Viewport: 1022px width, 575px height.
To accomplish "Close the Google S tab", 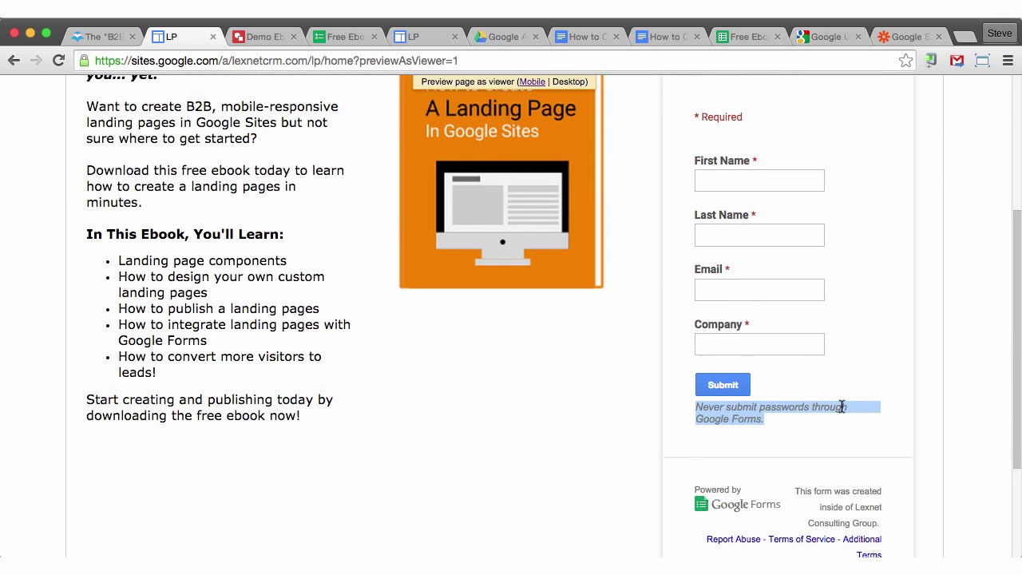I will [x=938, y=37].
